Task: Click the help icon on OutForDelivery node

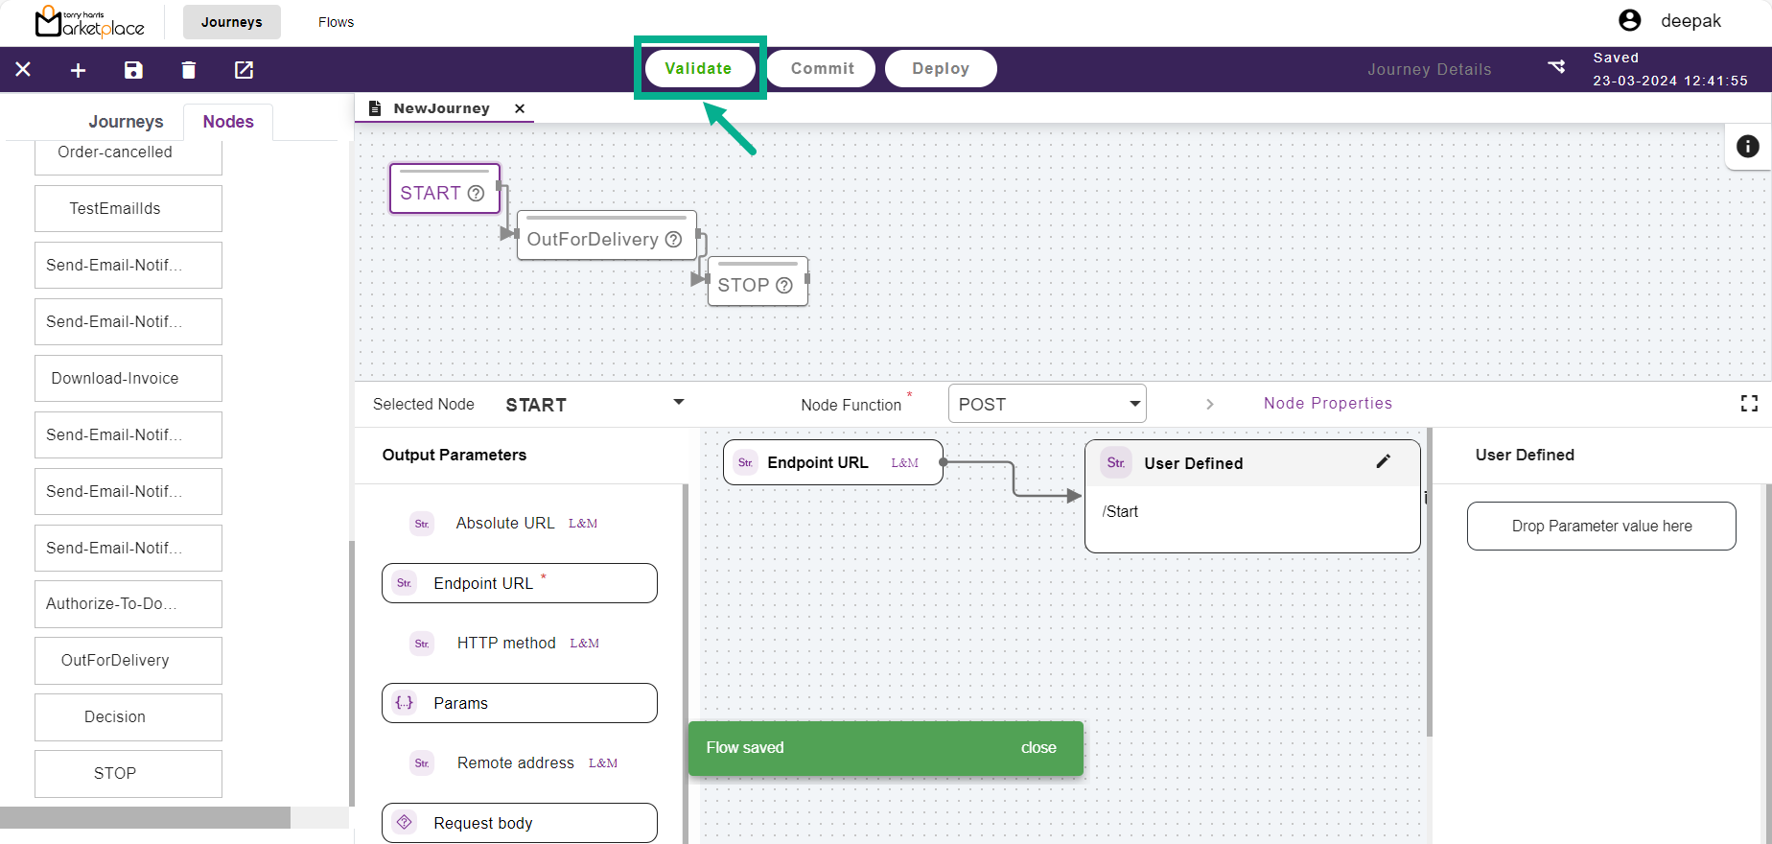Action: click(x=674, y=240)
